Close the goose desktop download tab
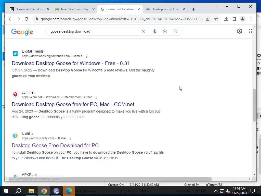Viewport: 261px width, 196px height. [x=139, y=9]
